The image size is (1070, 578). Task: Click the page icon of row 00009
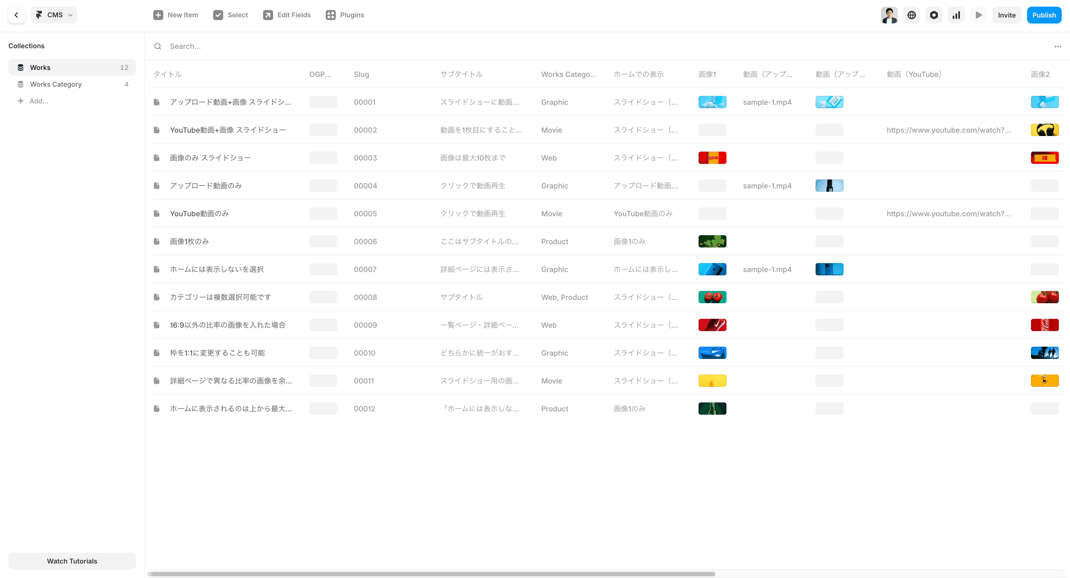[157, 324]
